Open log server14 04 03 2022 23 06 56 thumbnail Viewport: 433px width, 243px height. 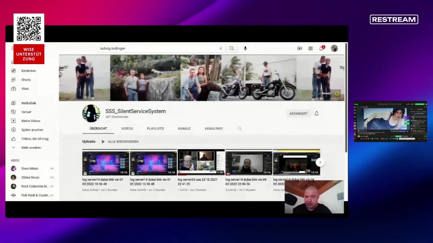point(249,162)
